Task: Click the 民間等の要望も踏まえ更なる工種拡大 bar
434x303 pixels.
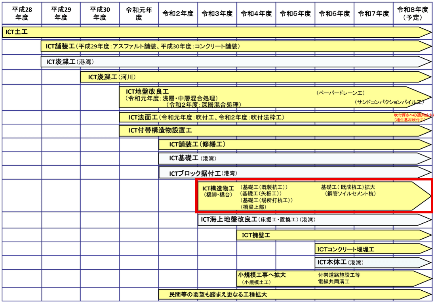Action: coord(218,295)
